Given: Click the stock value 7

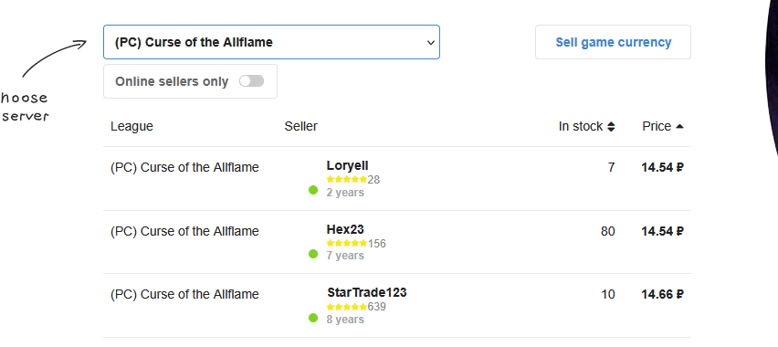Looking at the screenshot, I should tap(611, 168).
